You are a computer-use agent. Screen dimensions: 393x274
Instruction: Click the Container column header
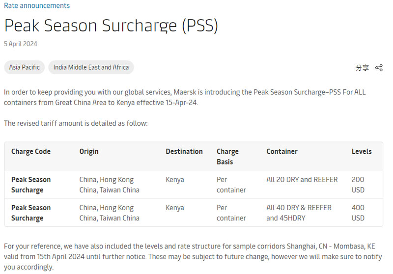[x=282, y=151]
